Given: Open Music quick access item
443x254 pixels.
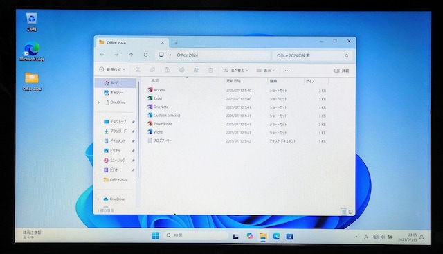Looking at the screenshot, I should pos(116,160).
